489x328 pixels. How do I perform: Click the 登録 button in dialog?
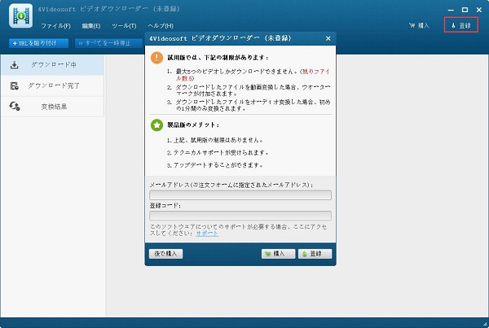(x=315, y=254)
